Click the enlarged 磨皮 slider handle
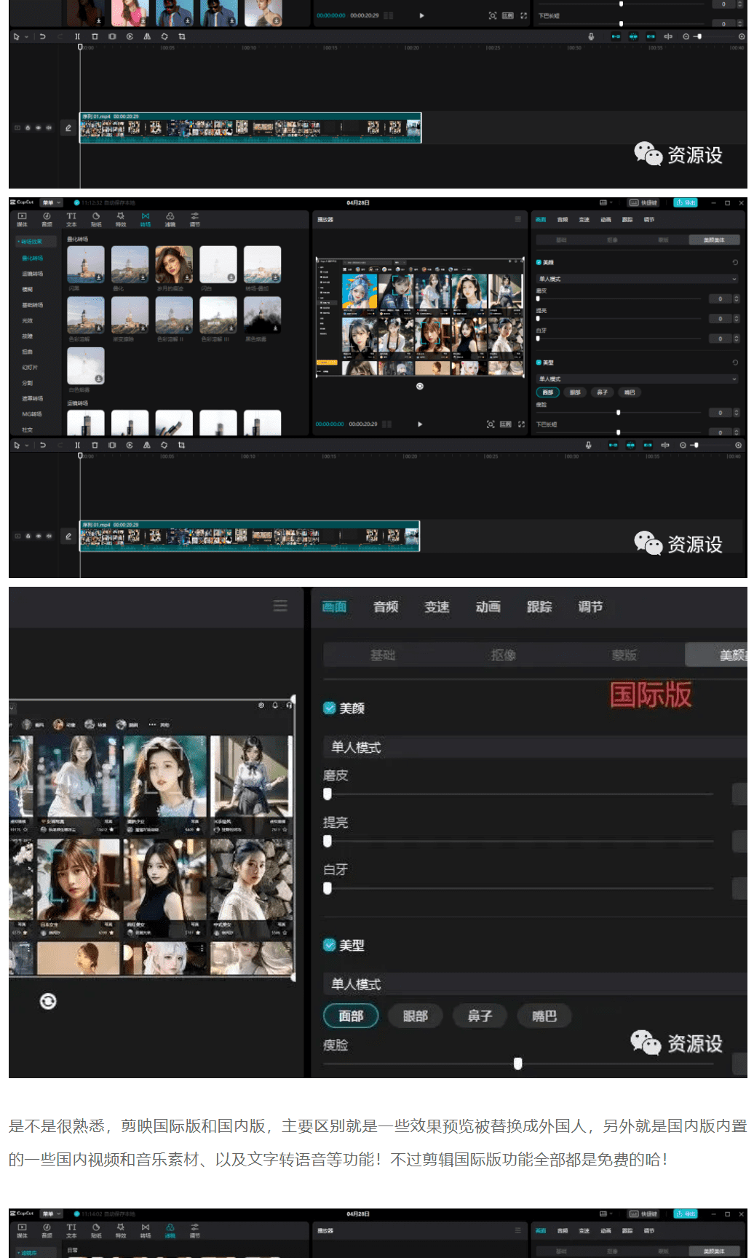The height and width of the screenshot is (1258, 754). point(328,794)
